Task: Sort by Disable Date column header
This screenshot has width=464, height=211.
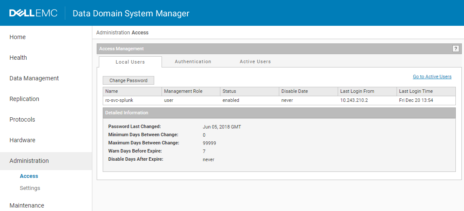Action: tap(308, 92)
